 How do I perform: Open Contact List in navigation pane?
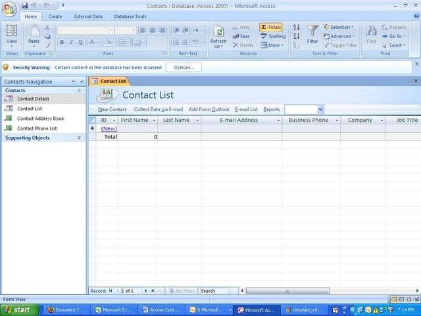(44, 109)
